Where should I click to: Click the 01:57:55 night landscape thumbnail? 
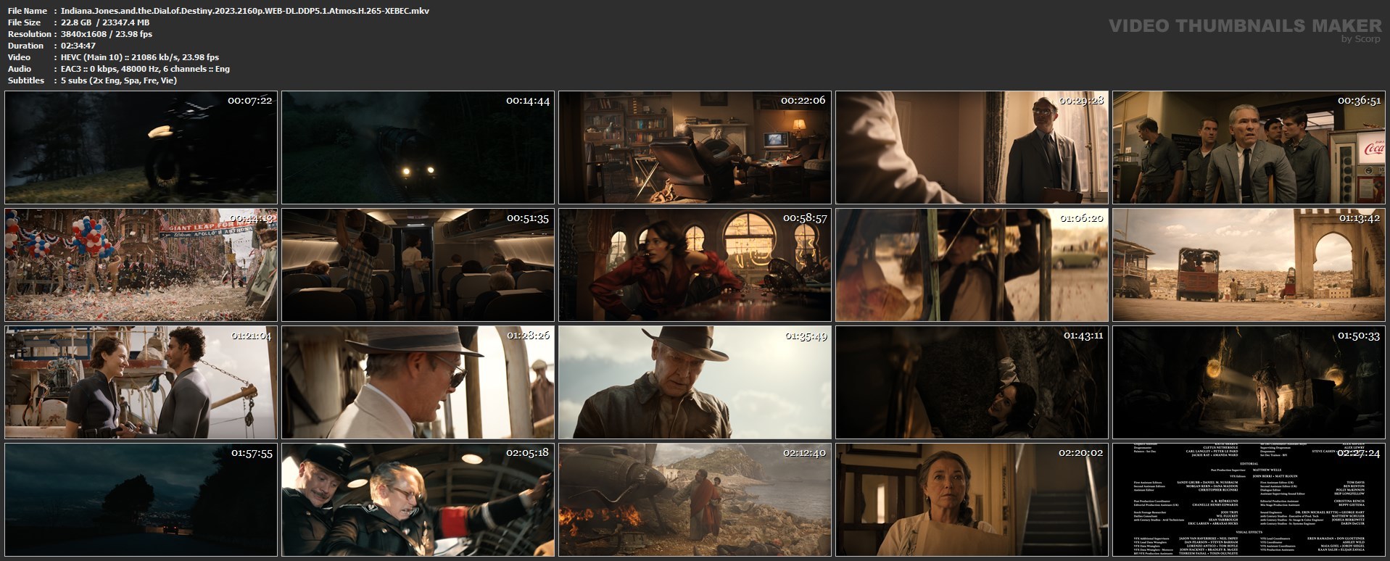click(141, 499)
